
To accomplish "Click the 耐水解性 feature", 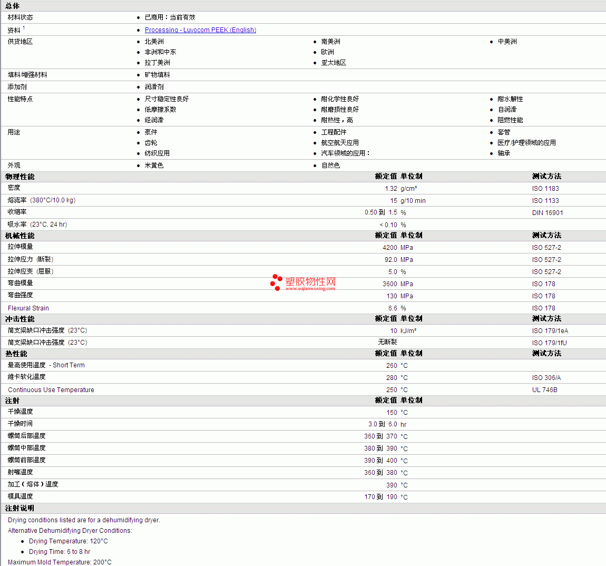I will pos(510,99).
